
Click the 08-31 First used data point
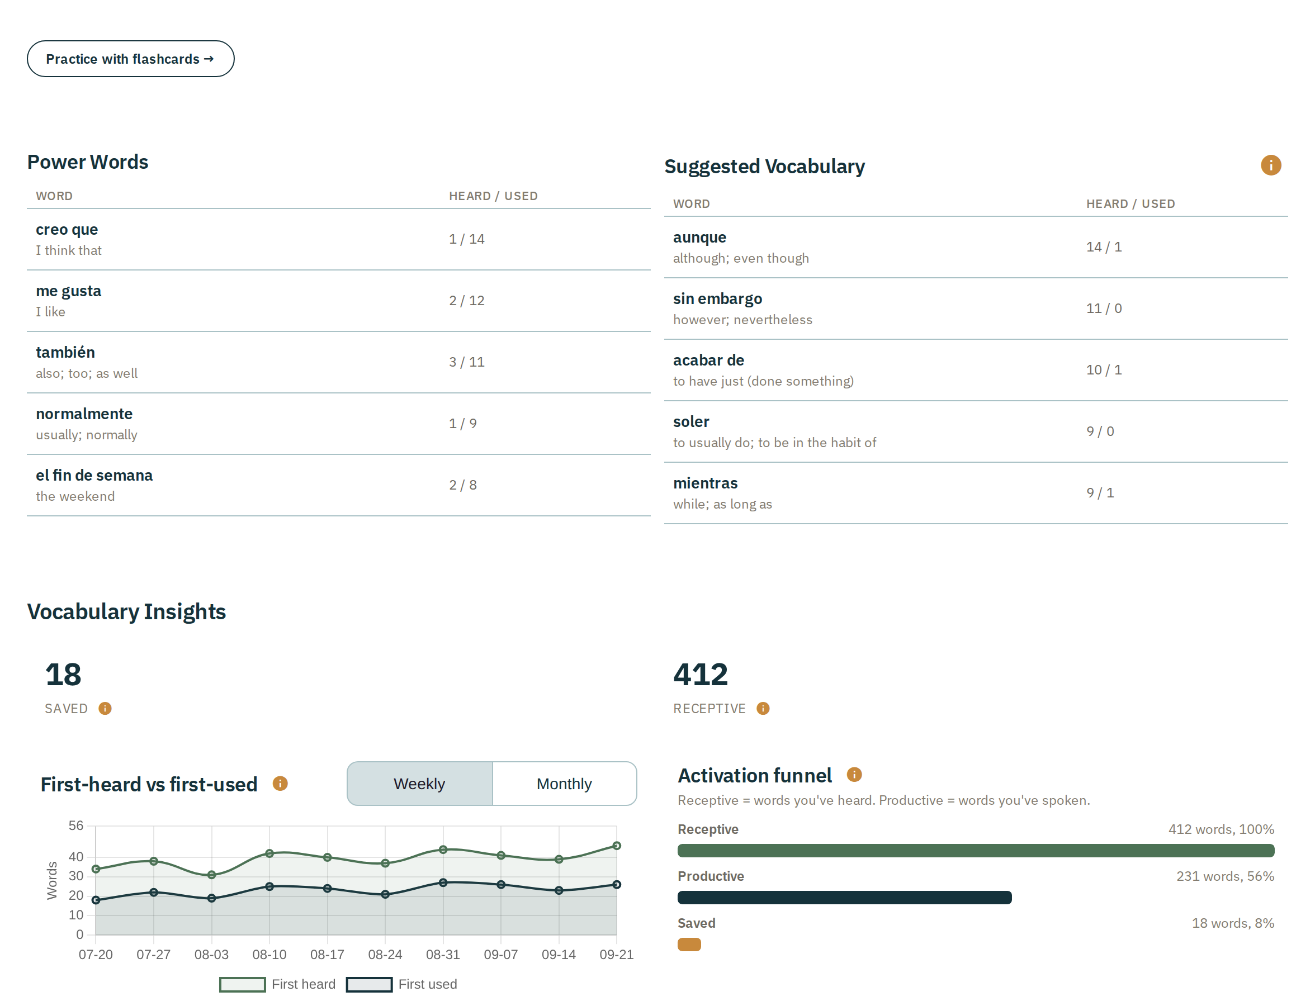pyautogui.click(x=443, y=882)
